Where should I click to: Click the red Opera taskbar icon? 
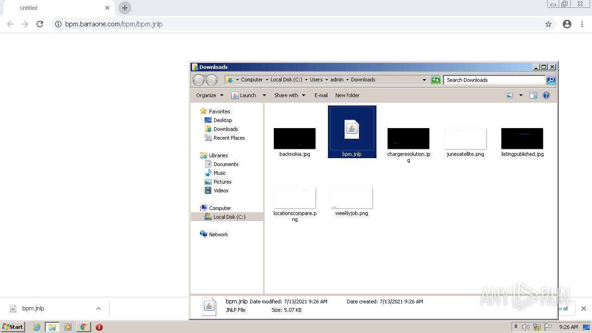[99, 327]
